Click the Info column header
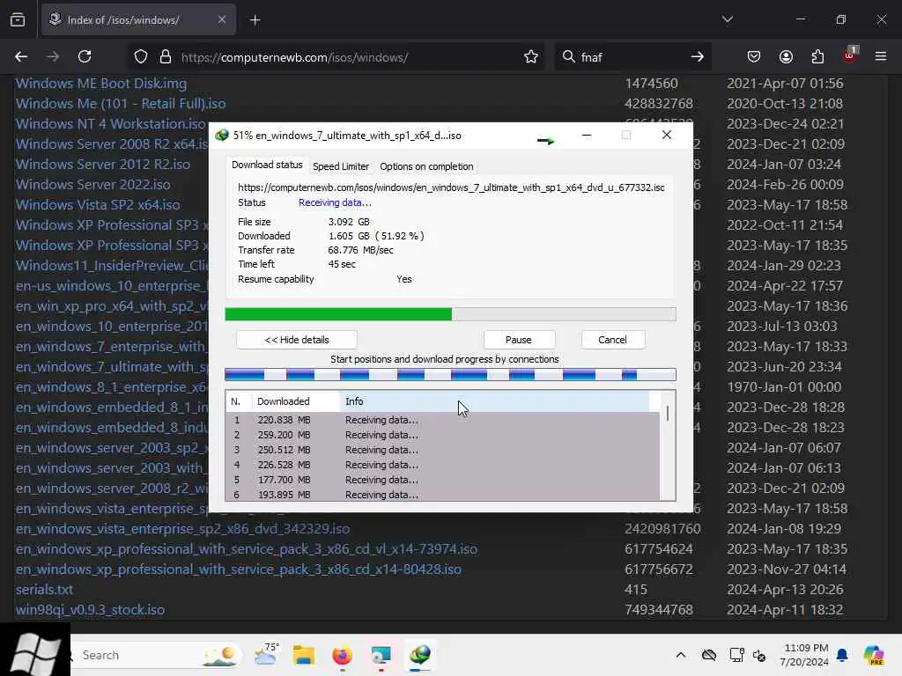 [x=495, y=401]
